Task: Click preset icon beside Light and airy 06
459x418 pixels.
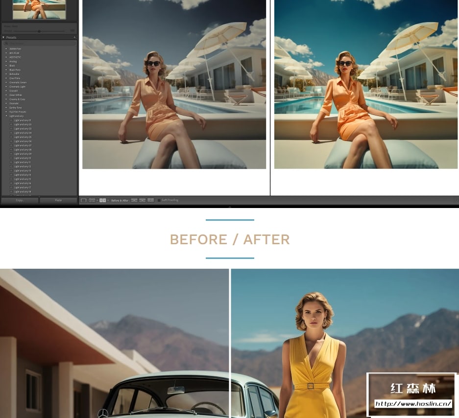Action: click(x=11, y=141)
